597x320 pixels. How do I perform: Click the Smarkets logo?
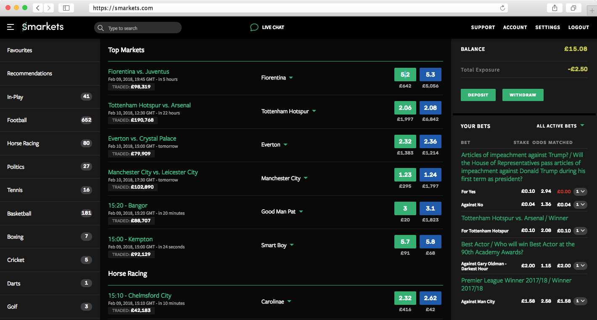point(43,27)
